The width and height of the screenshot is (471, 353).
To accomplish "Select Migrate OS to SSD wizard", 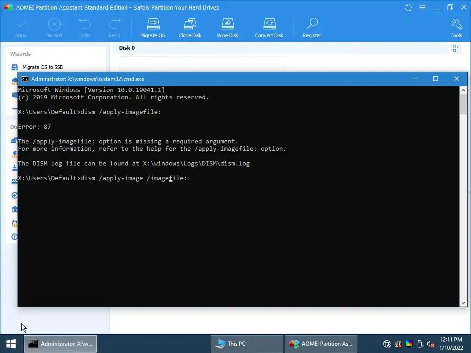I will (43, 67).
